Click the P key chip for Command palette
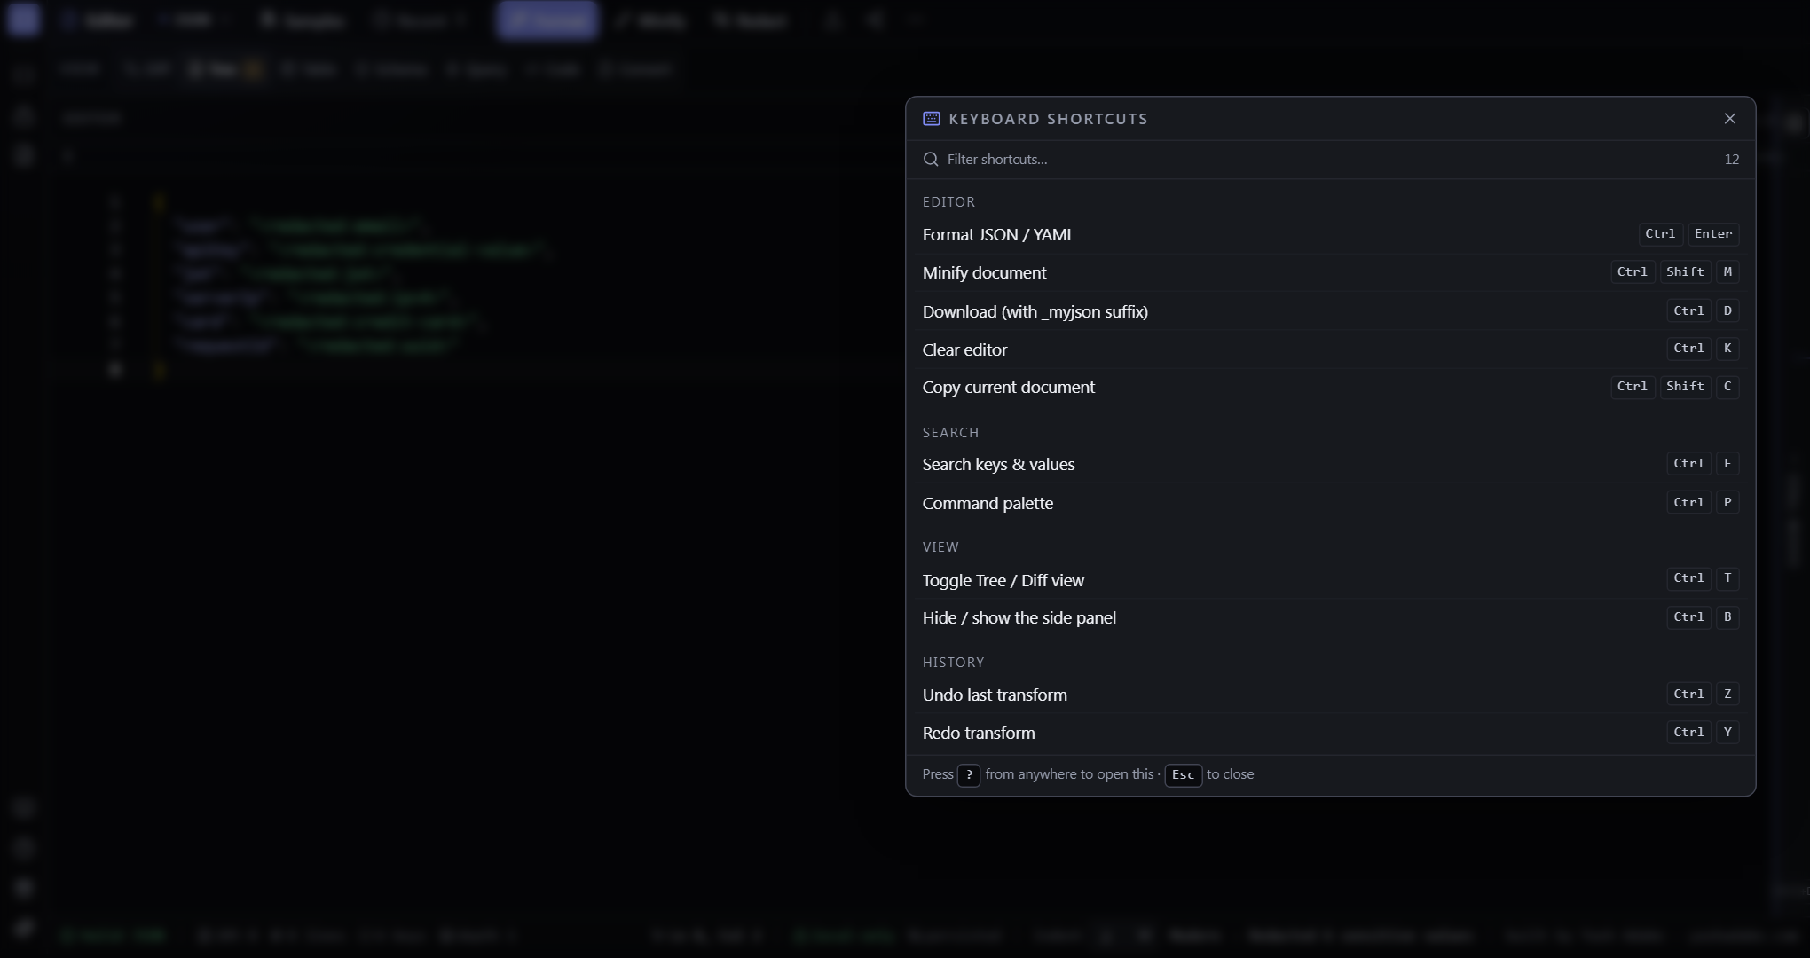This screenshot has height=958, width=1810. click(x=1727, y=503)
